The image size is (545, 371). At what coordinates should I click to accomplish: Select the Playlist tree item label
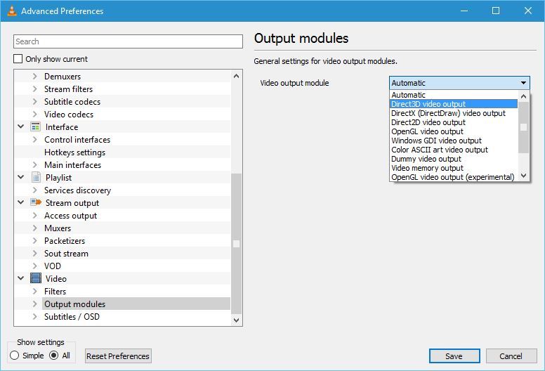[59, 178]
